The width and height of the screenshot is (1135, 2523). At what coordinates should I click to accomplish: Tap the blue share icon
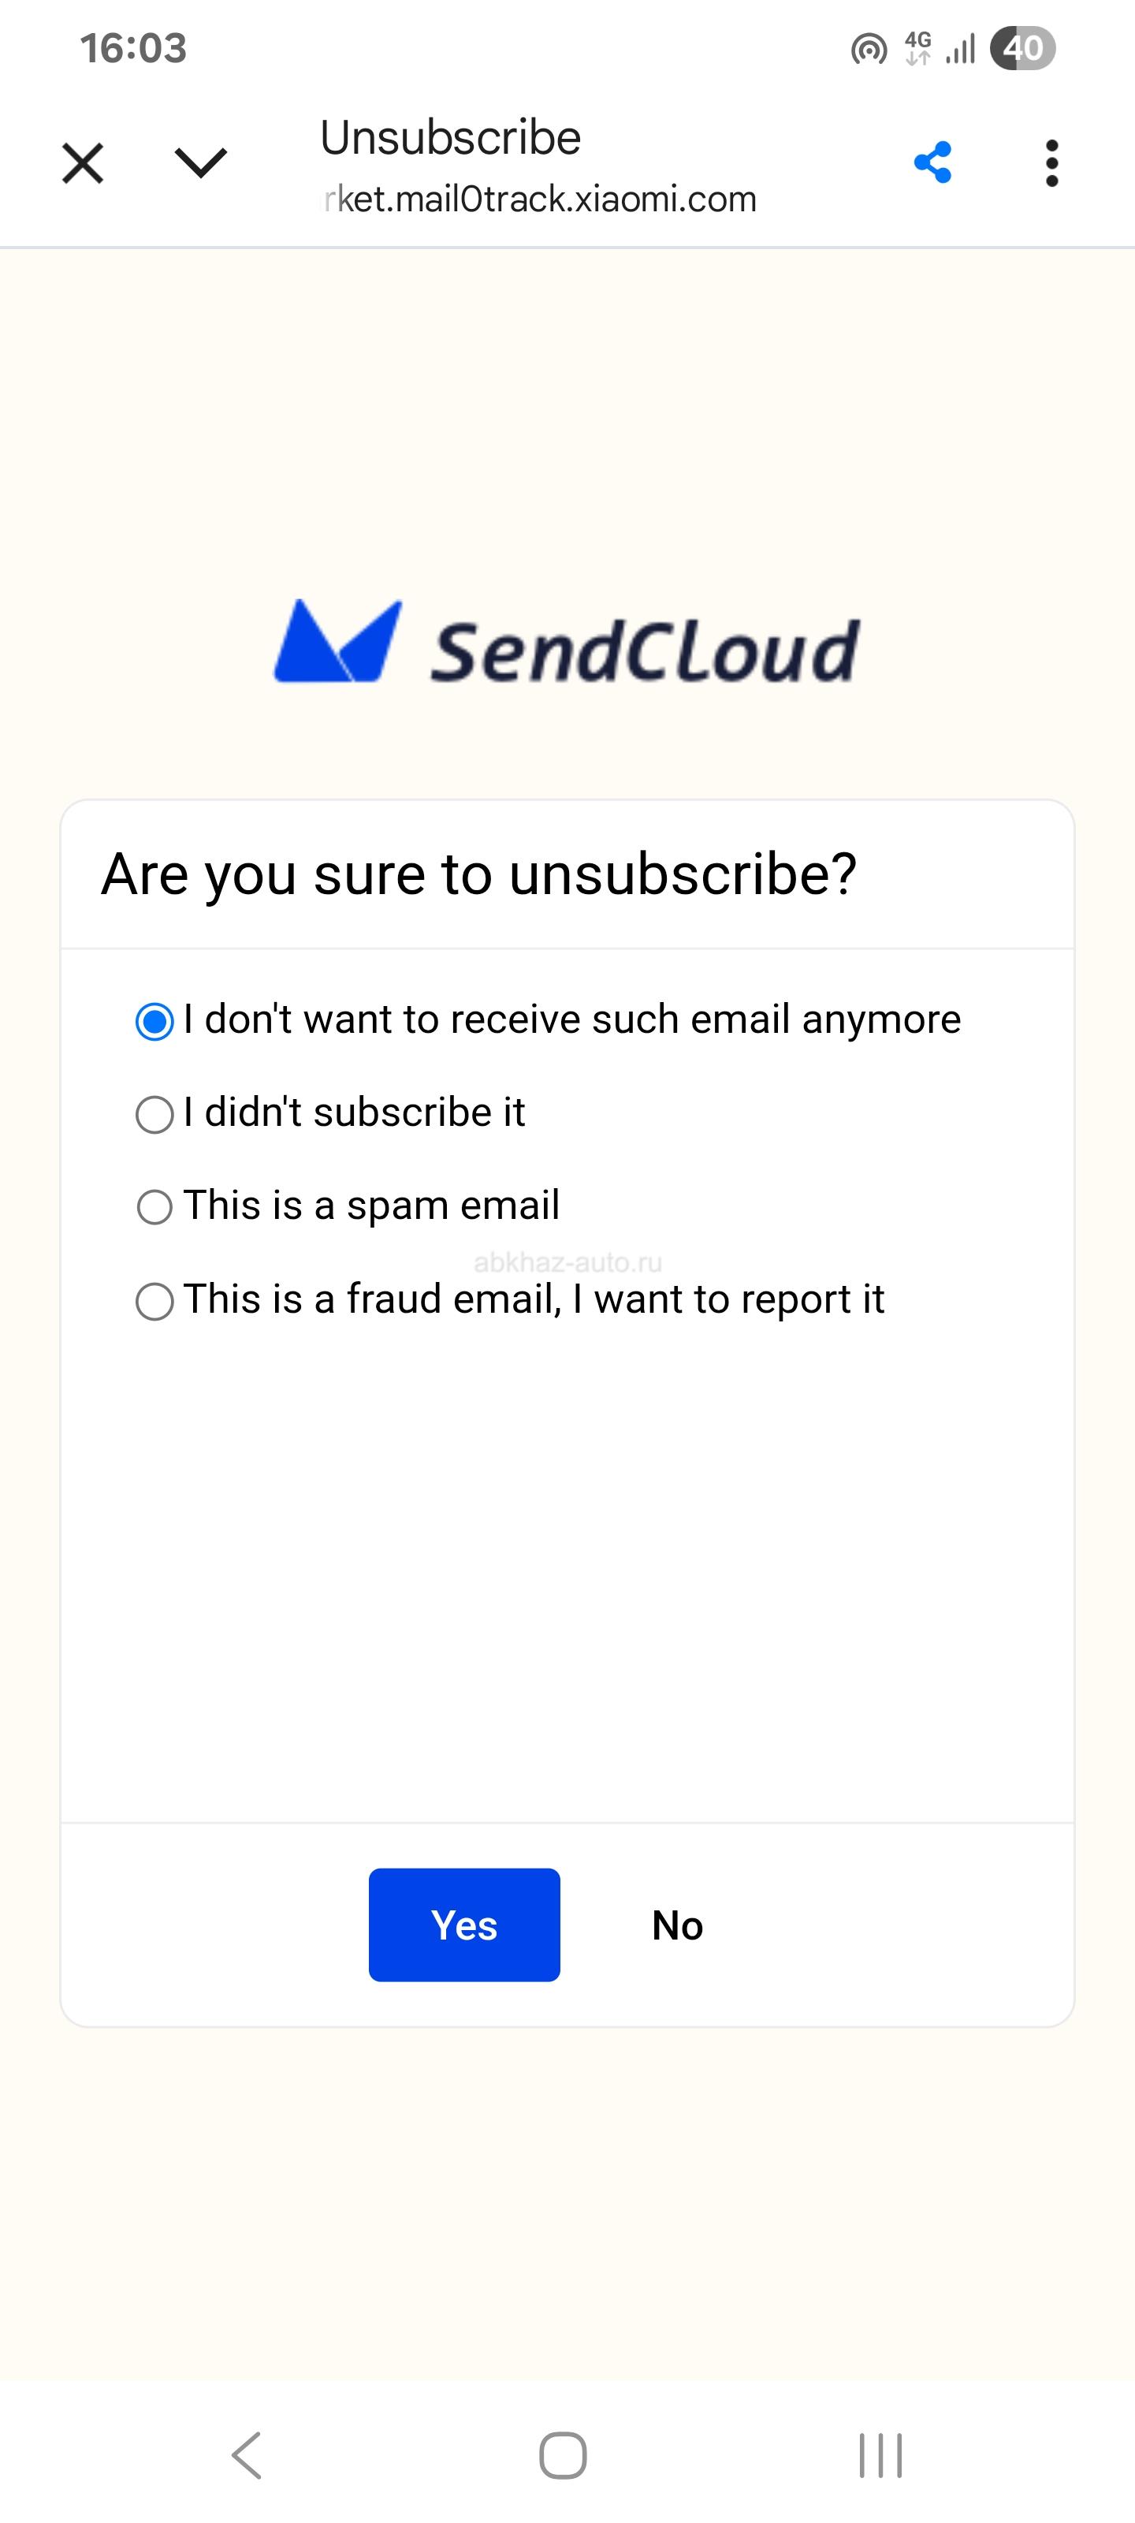[932, 162]
